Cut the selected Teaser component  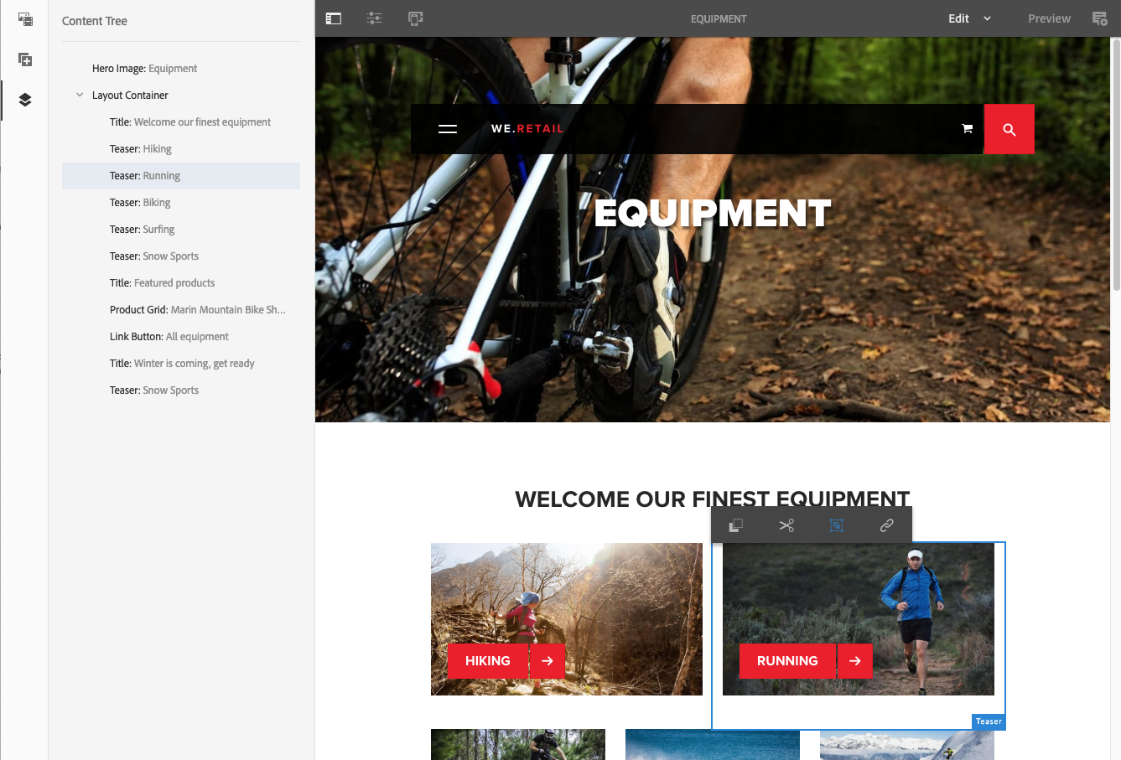click(786, 525)
